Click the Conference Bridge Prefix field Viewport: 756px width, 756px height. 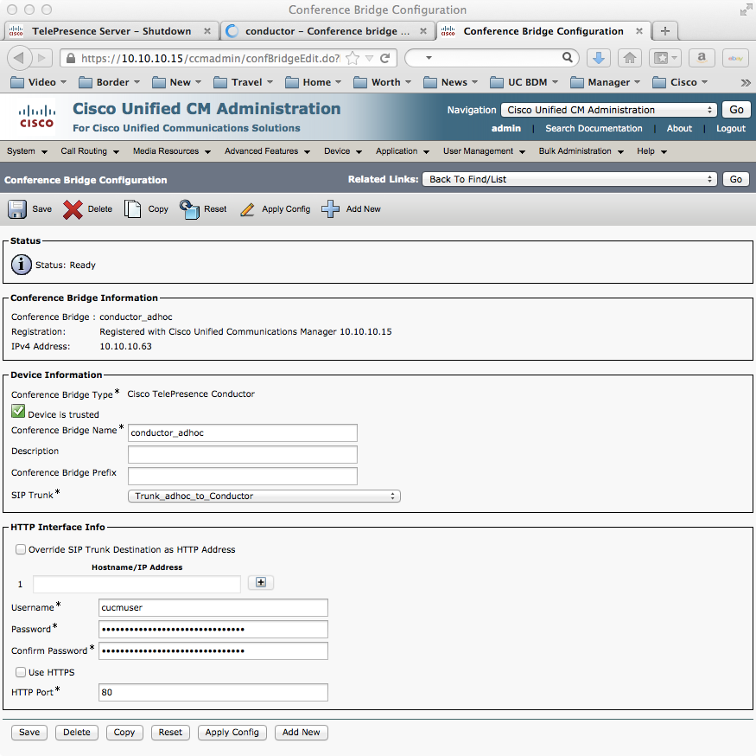click(x=243, y=476)
